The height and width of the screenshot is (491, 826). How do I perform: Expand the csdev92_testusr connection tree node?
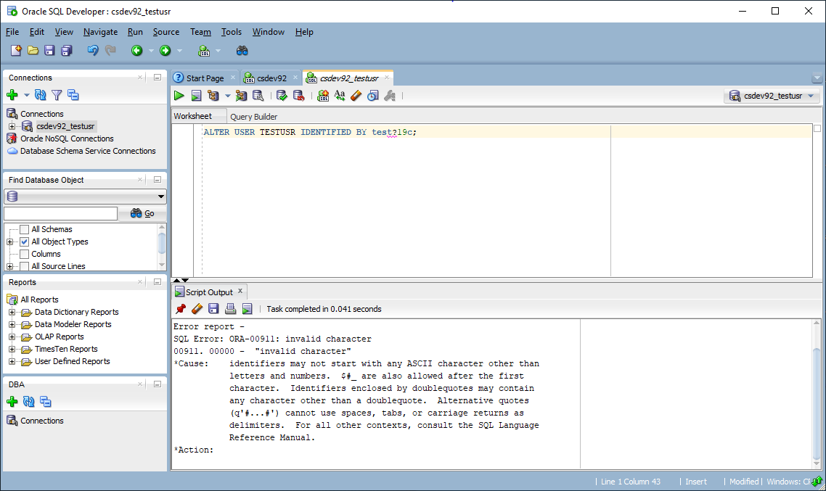click(12, 127)
